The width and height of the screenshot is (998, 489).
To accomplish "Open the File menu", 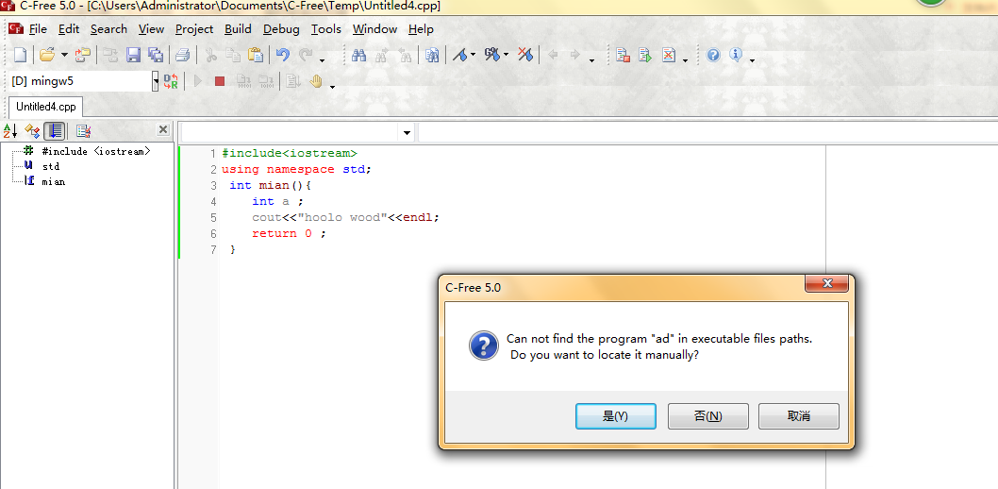I will [38, 28].
